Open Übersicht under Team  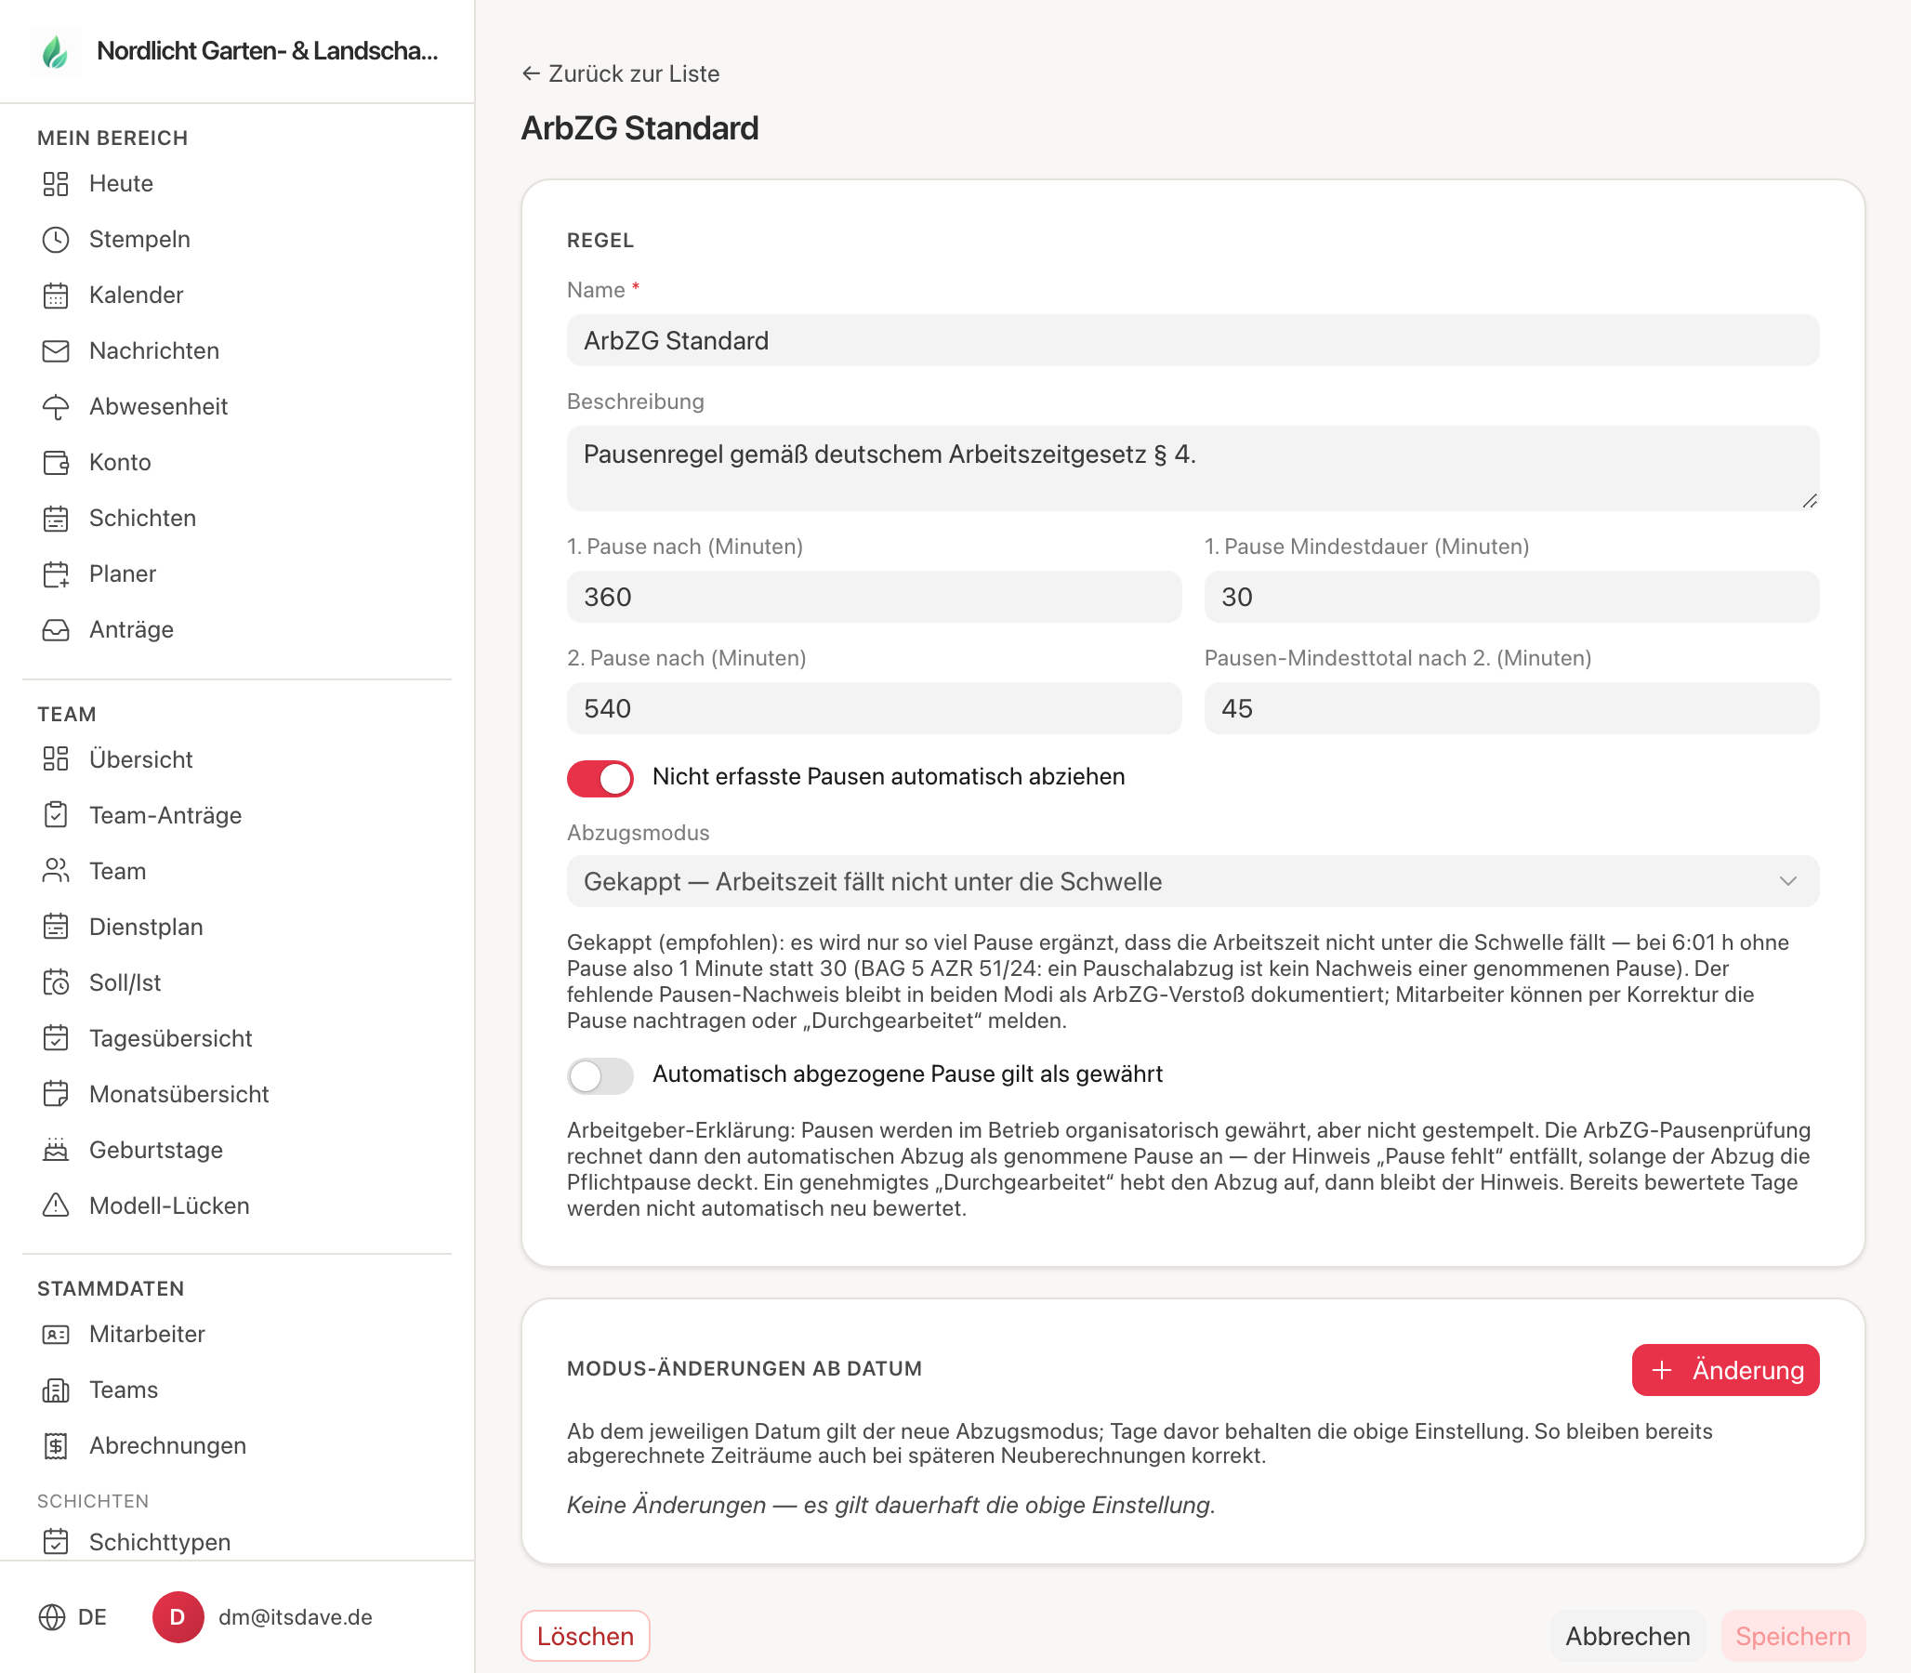click(x=140, y=760)
